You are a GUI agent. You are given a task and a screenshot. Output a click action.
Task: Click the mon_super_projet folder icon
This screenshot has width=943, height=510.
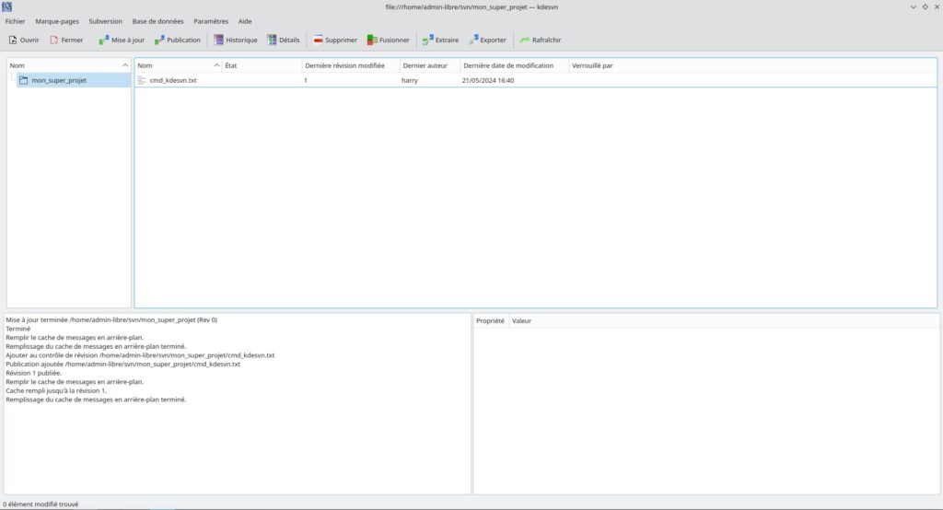point(23,80)
